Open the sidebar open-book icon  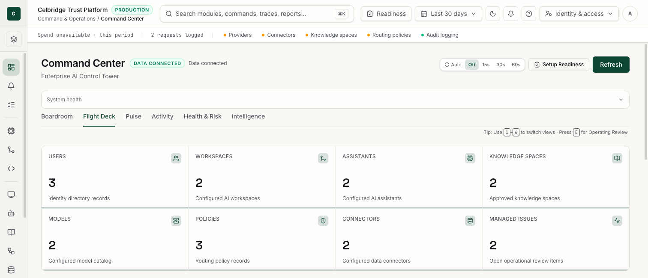11,232
